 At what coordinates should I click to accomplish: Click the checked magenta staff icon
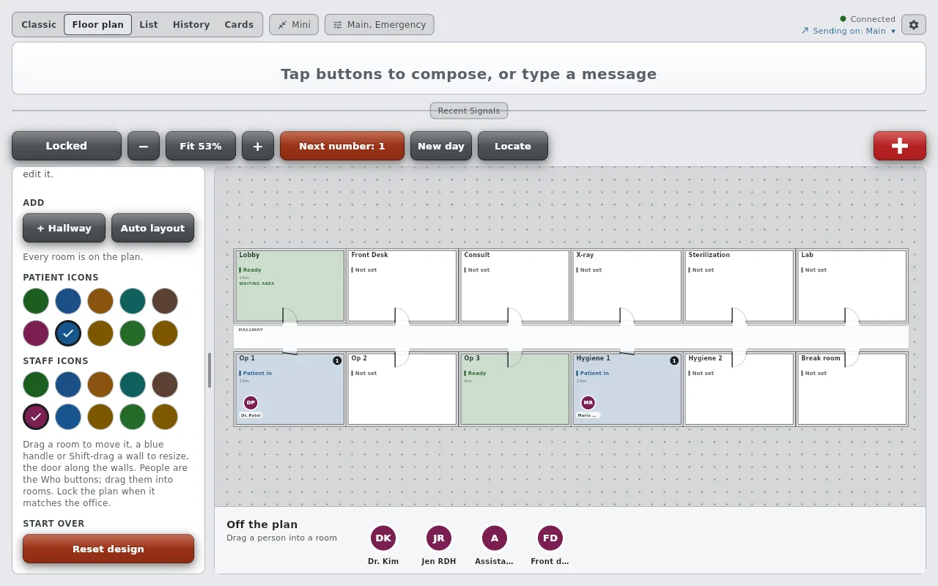pyautogui.click(x=36, y=417)
